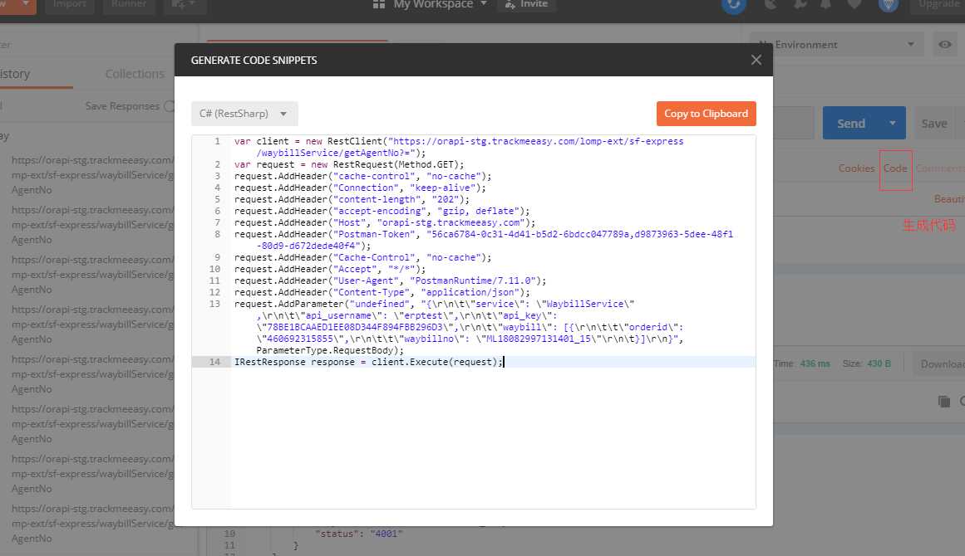This screenshot has width=965, height=556.
Task: Click the sidebar filter field
Action: click(86, 44)
